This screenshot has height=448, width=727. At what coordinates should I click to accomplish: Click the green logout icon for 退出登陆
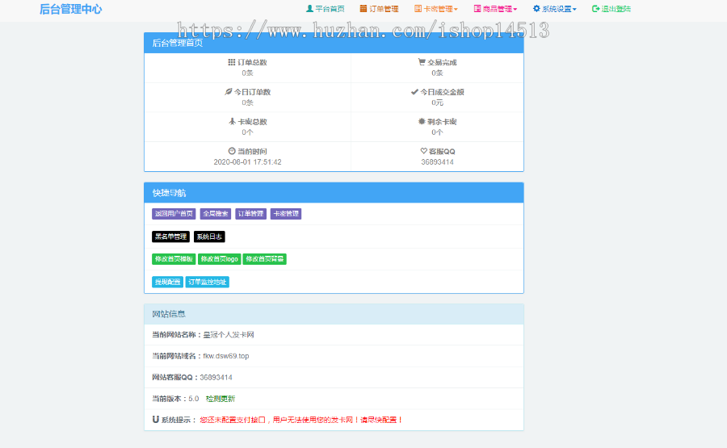(595, 9)
